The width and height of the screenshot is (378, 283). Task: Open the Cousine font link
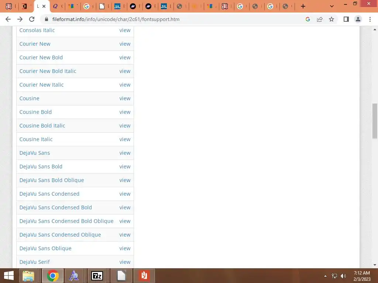click(30, 98)
